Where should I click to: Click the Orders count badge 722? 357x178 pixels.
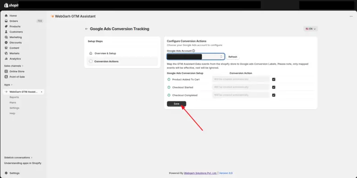pyautogui.click(x=40, y=21)
